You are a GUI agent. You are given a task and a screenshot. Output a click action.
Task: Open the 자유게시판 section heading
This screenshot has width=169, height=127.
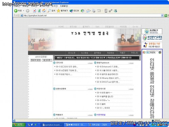(x=101, y=89)
